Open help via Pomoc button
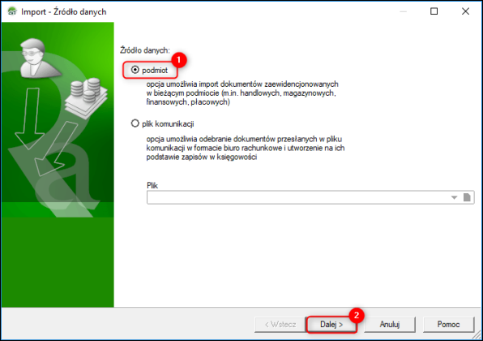This screenshot has height=341, width=483. (x=448, y=324)
